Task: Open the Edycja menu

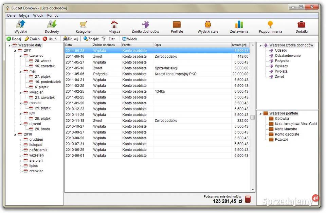Action: click(x=24, y=15)
